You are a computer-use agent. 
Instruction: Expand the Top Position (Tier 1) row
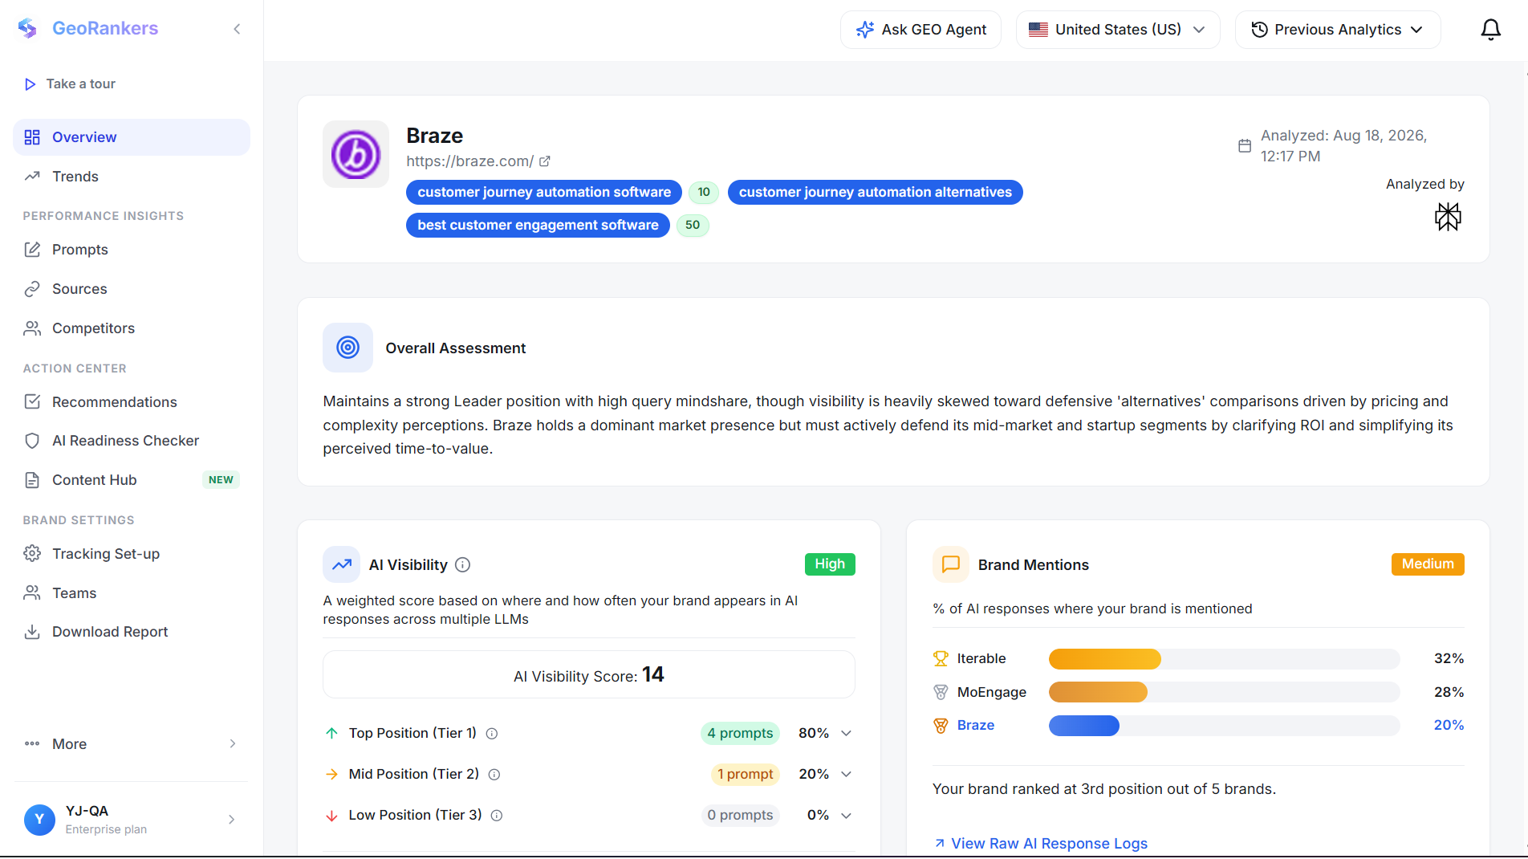tap(846, 734)
